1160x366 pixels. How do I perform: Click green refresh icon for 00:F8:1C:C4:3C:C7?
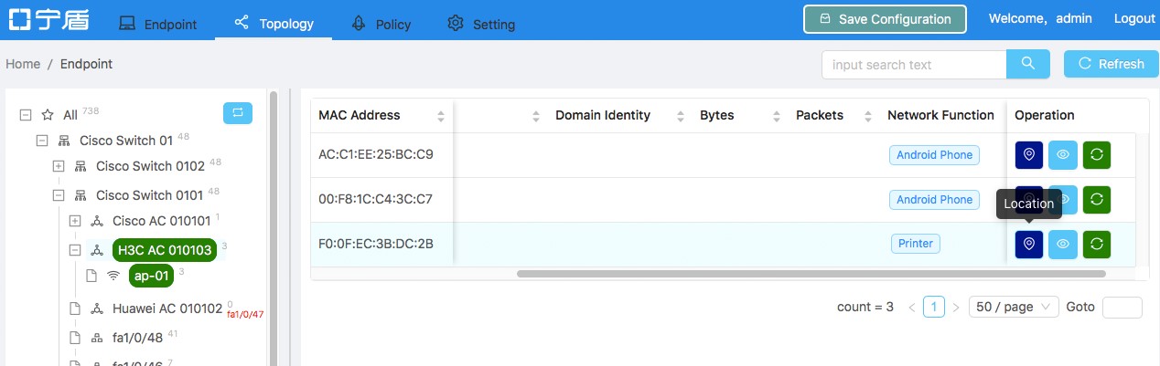pyautogui.click(x=1097, y=199)
